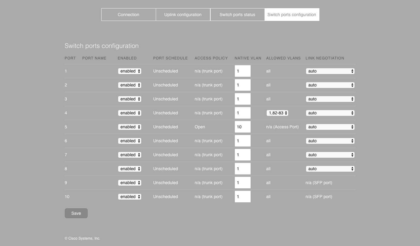
Task: Open enabled dropdown for port 7
Action: (x=130, y=155)
